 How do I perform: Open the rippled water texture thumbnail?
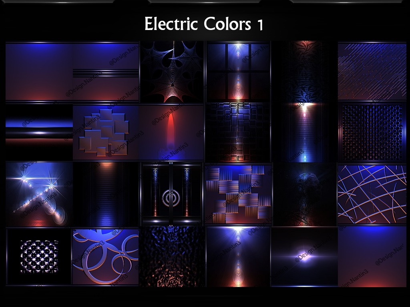172,256
